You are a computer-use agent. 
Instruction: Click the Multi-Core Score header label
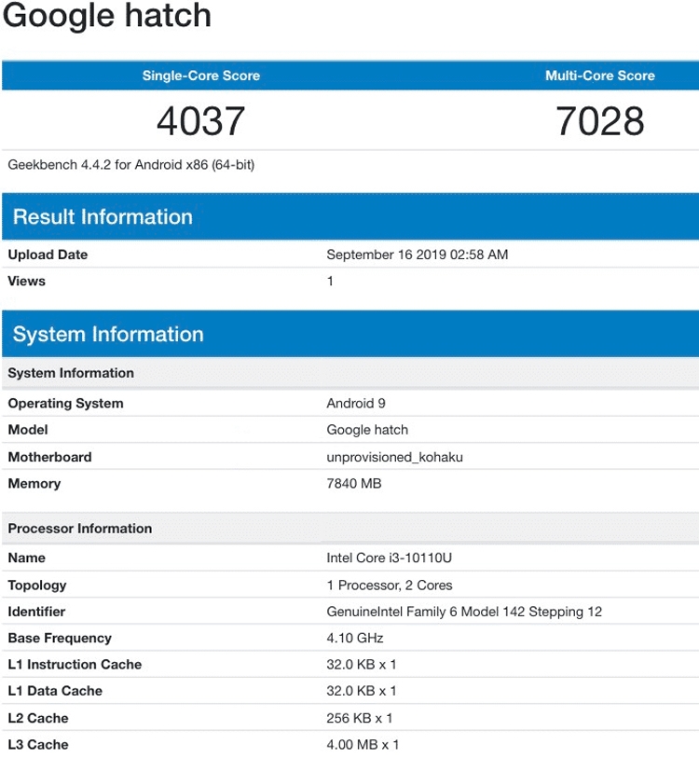click(600, 76)
